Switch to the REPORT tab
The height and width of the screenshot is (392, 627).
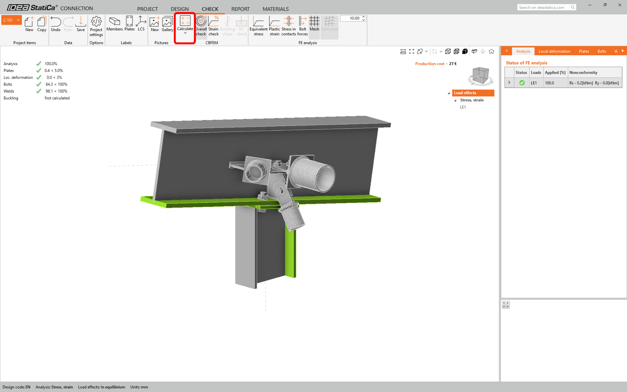(240, 9)
